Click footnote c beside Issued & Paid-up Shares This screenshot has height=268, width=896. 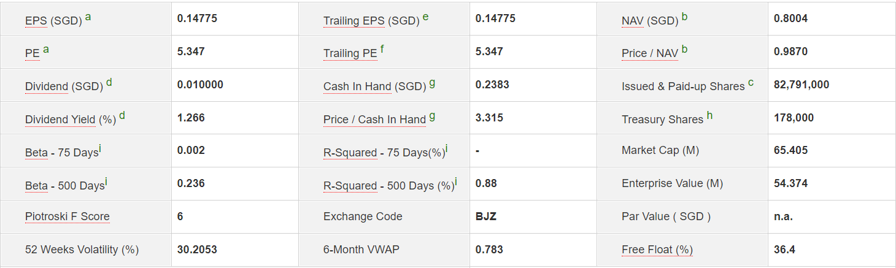pyautogui.click(x=751, y=82)
